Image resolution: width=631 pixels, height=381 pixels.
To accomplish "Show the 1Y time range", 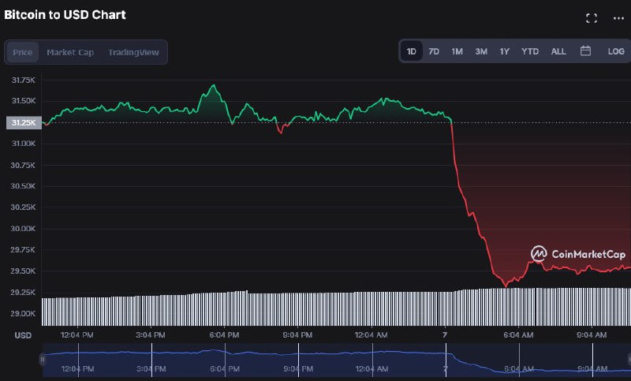I will tap(505, 51).
